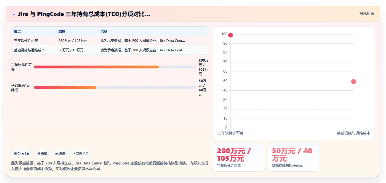Viewport: 386px width, 183px height.
Task: Click the 基础设施与运维成... progress bar
Action: click(x=115, y=88)
